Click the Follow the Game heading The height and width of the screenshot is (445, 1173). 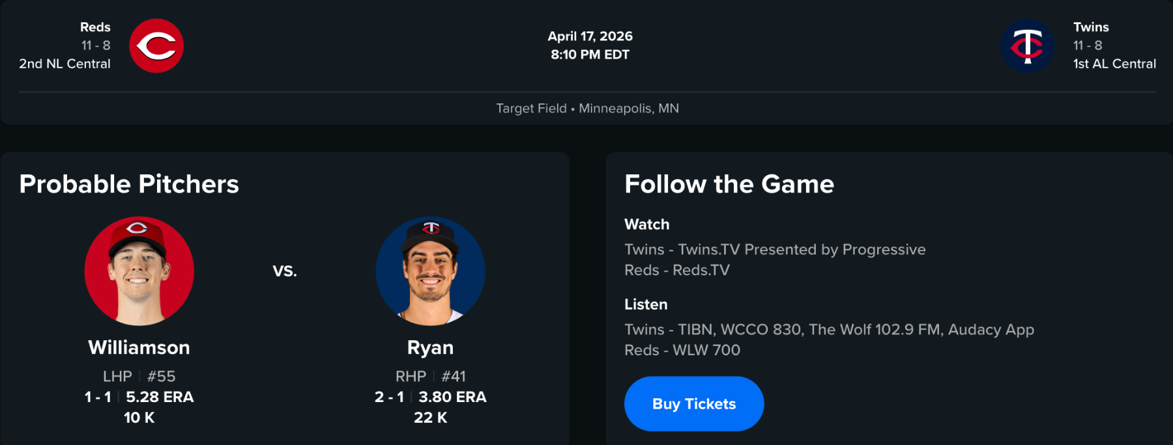(729, 184)
